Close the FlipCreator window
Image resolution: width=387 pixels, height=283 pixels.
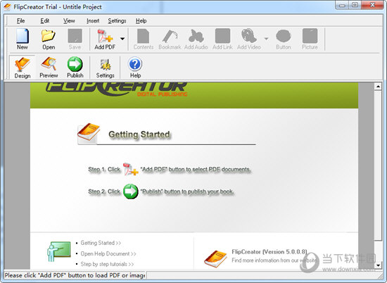(x=373, y=5)
